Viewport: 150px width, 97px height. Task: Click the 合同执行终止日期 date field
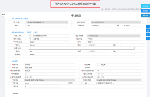pyautogui.click(x=119, y=77)
